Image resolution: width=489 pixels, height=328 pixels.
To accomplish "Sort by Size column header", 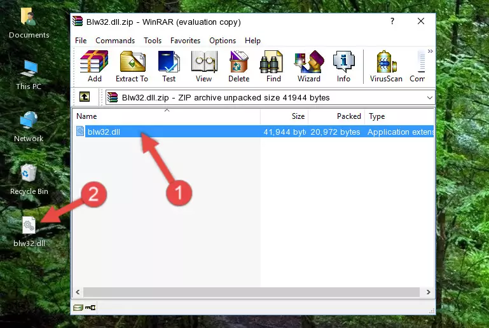I will 284,116.
